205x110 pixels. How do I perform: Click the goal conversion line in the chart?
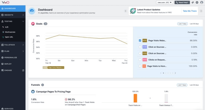pos(86,37)
